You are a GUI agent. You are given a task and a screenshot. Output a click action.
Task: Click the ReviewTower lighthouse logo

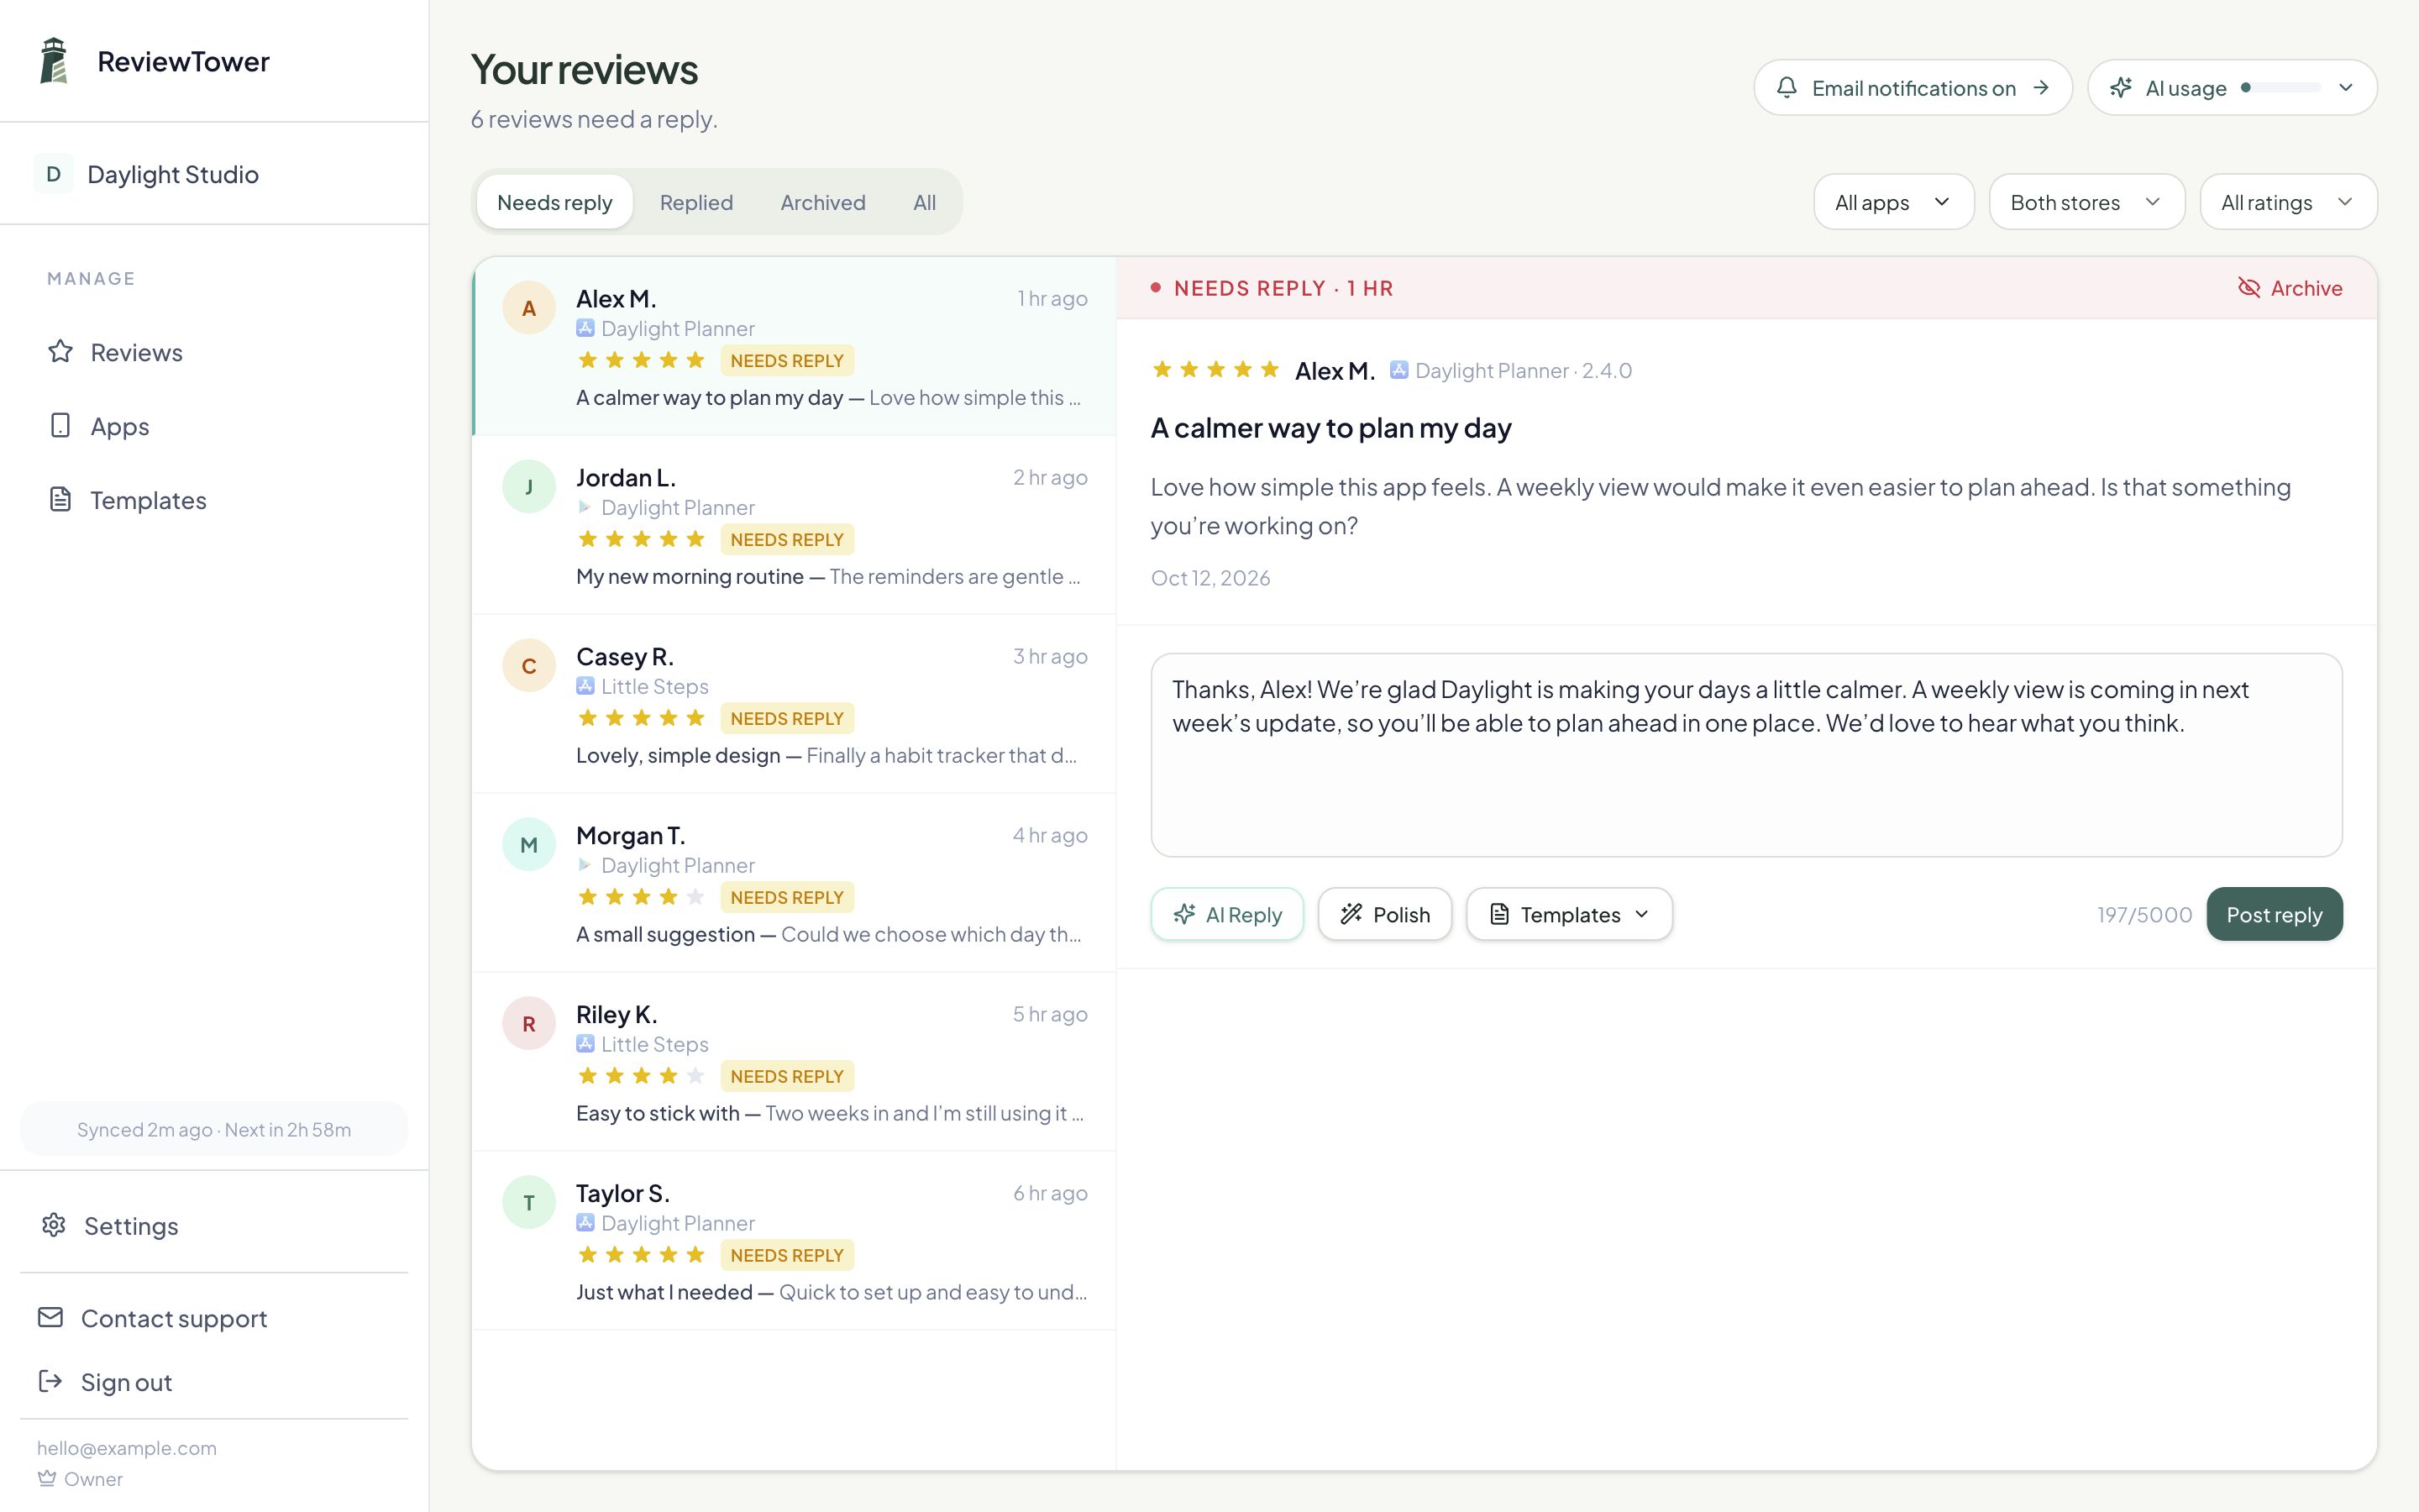[x=54, y=61]
